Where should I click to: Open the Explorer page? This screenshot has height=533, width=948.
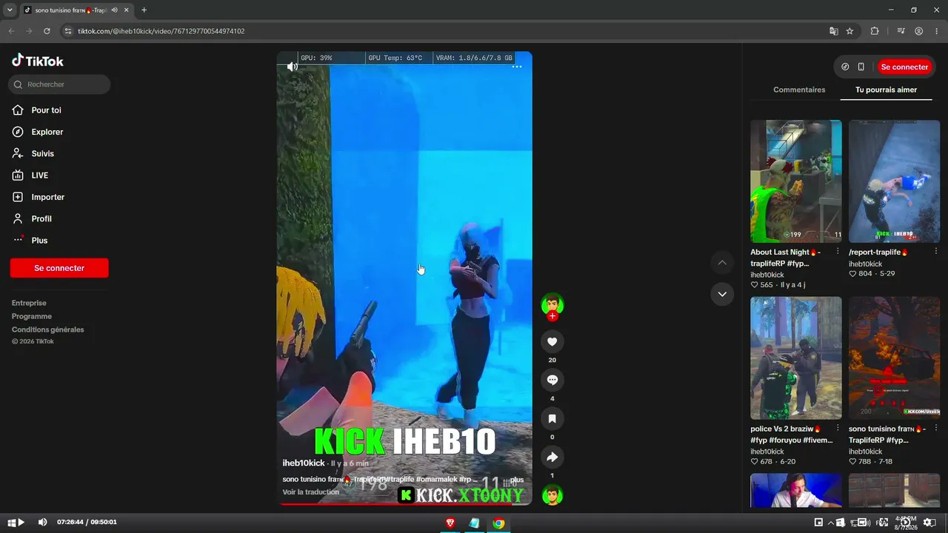pyautogui.click(x=47, y=132)
